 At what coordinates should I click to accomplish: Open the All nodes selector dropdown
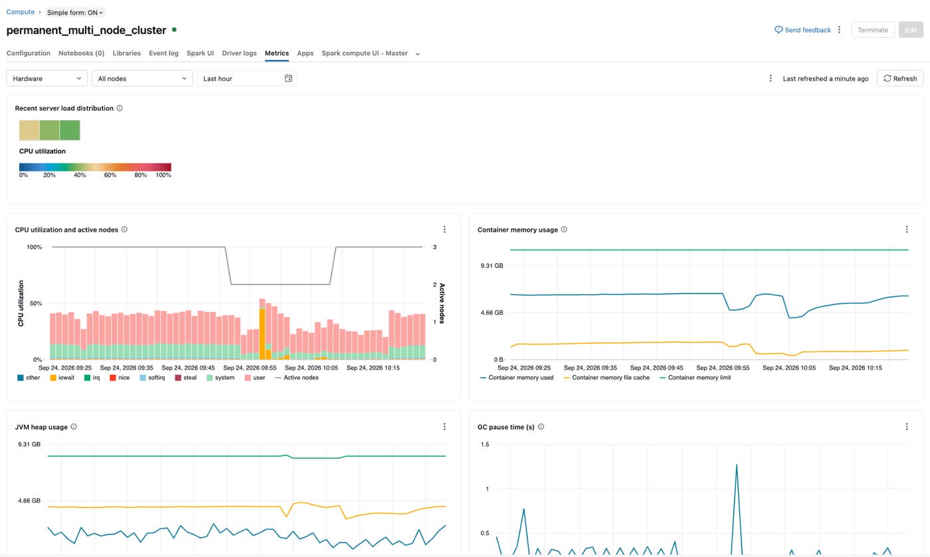coord(142,78)
